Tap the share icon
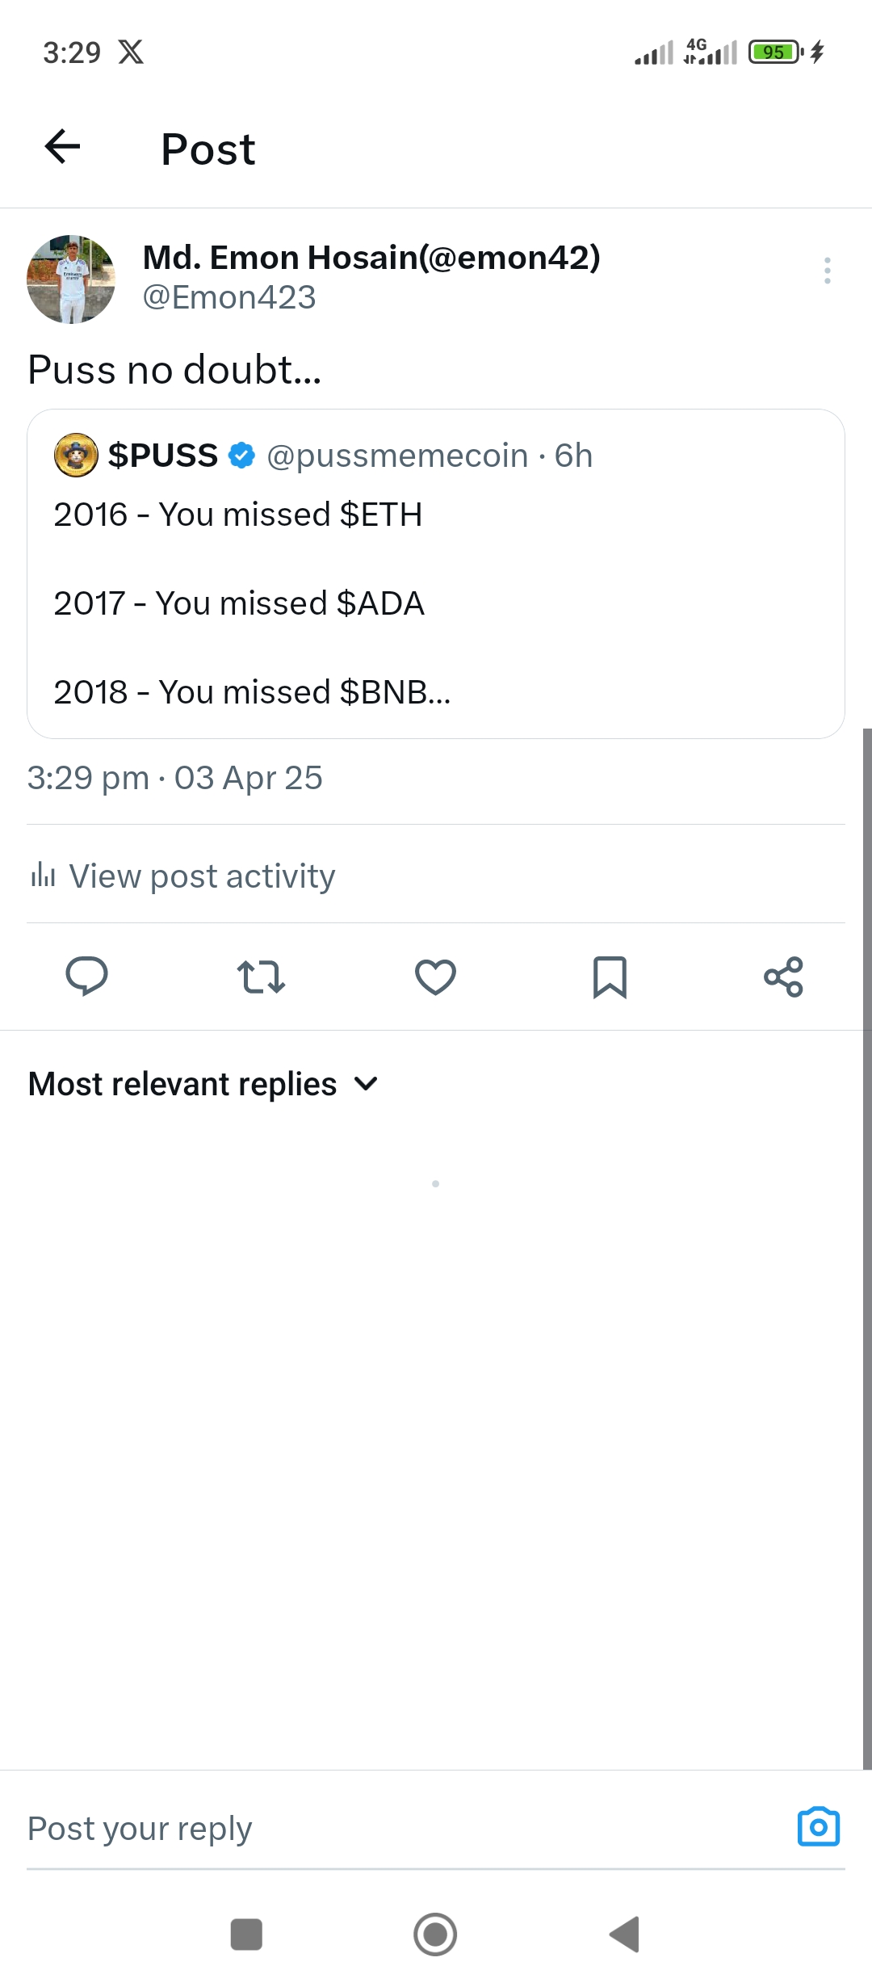This screenshot has height=1987, width=872. pos(783,977)
